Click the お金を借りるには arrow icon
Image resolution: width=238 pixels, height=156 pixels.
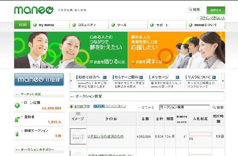click(91, 62)
